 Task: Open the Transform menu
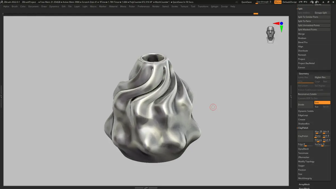click(203, 6)
